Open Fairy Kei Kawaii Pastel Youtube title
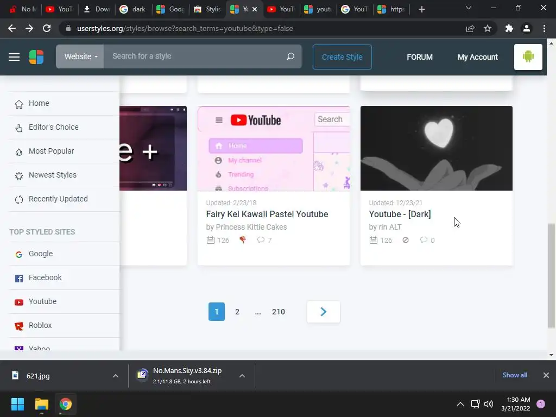556x417 pixels. coord(267,214)
